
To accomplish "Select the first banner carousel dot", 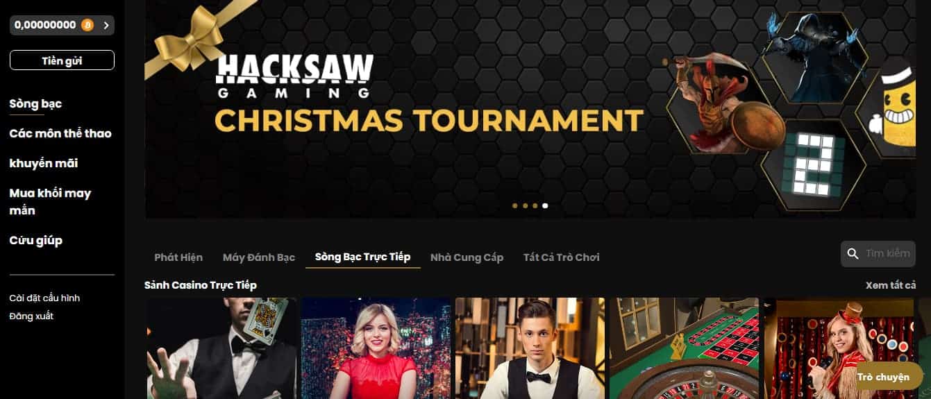I will point(515,205).
